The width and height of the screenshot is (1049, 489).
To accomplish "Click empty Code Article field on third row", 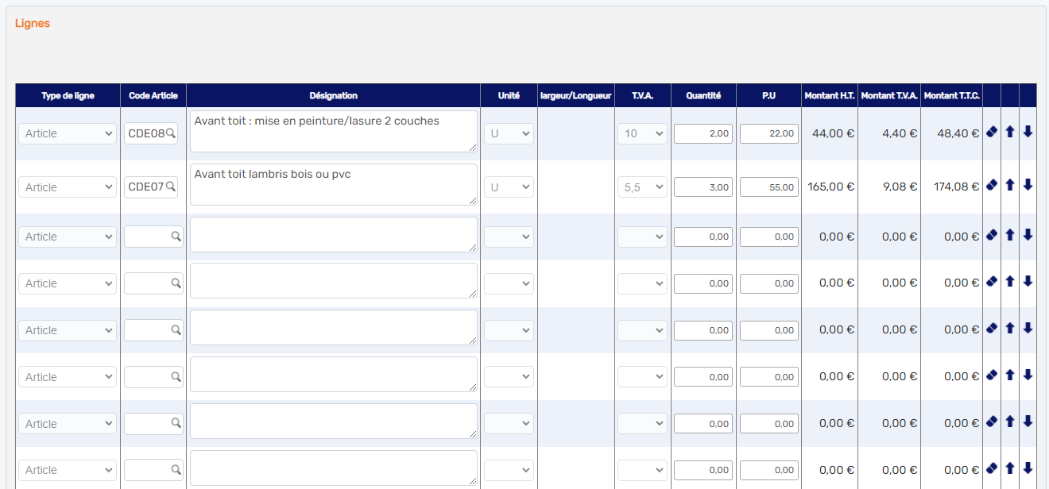I will (149, 237).
